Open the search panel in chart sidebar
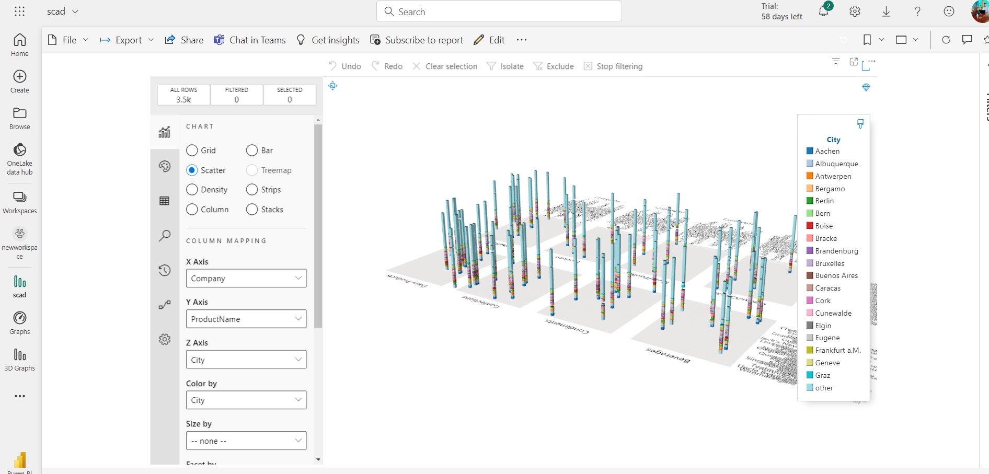989x474 pixels. pyautogui.click(x=165, y=236)
